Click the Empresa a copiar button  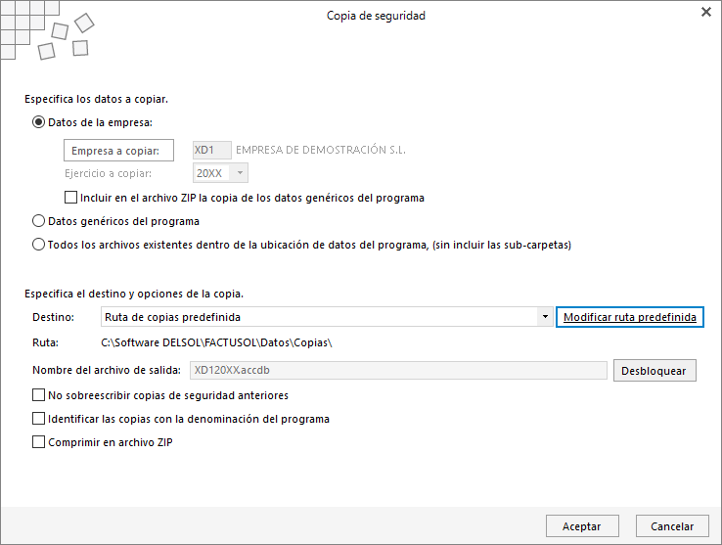118,150
